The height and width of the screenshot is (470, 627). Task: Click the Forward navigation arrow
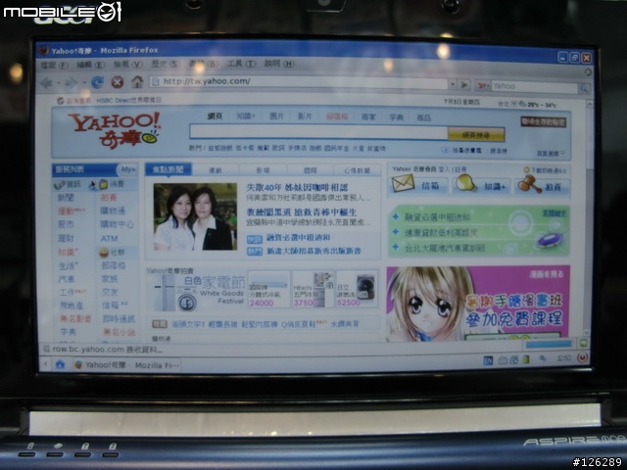tap(71, 83)
